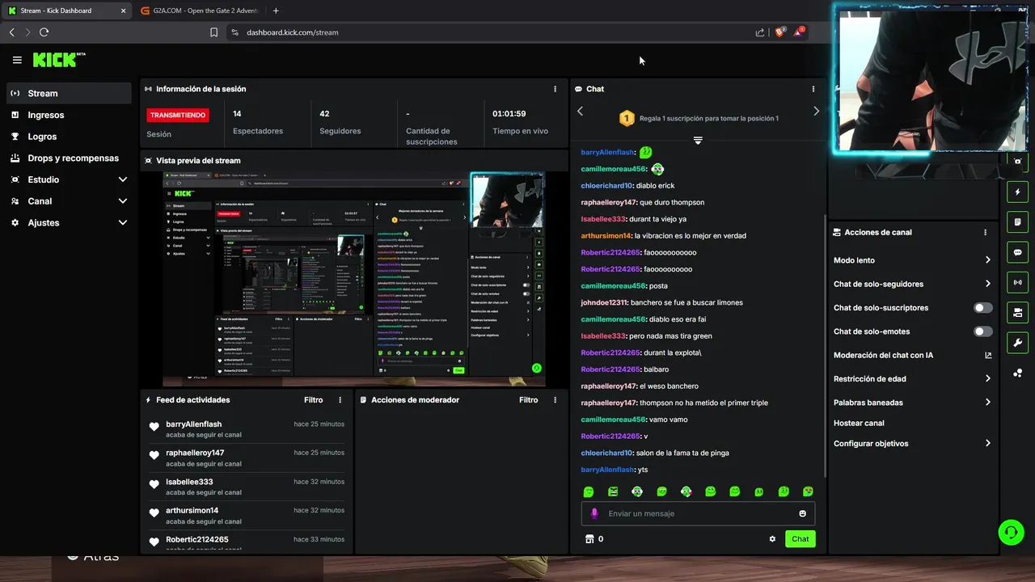This screenshot has height=582, width=1035.
Task: Open Filtro in Feed de actividades
Action: 313,400
